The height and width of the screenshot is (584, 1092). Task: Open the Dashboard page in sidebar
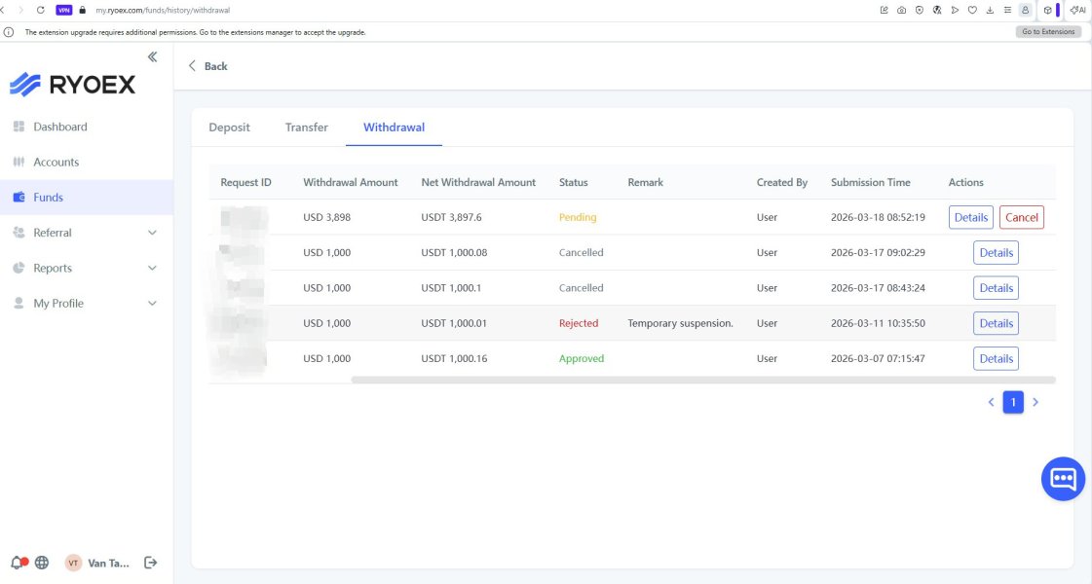coord(59,127)
